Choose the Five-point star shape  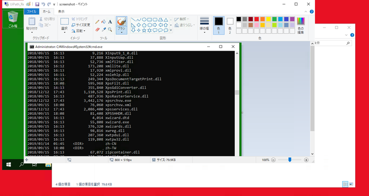144,30
